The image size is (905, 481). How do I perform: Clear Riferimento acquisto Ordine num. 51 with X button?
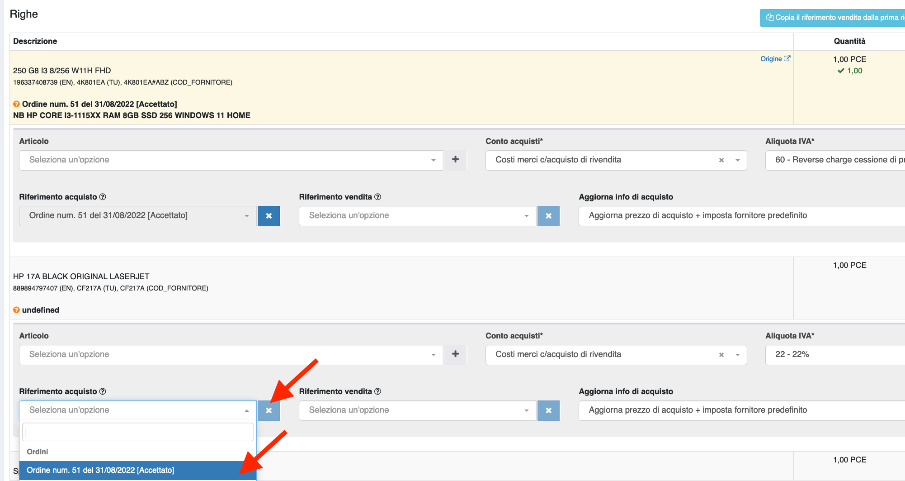point(269,216)
